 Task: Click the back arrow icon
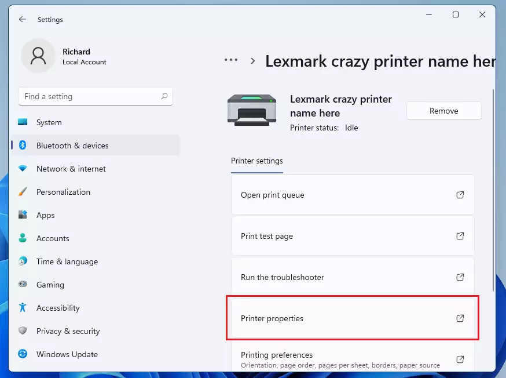[x=22, y=19]
